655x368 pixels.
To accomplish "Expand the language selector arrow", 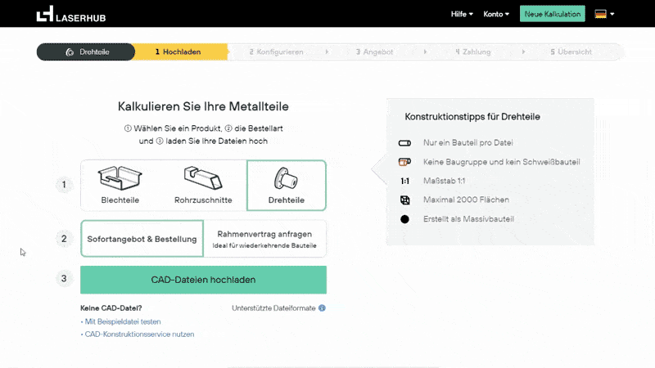I will (x=612, y=14).
